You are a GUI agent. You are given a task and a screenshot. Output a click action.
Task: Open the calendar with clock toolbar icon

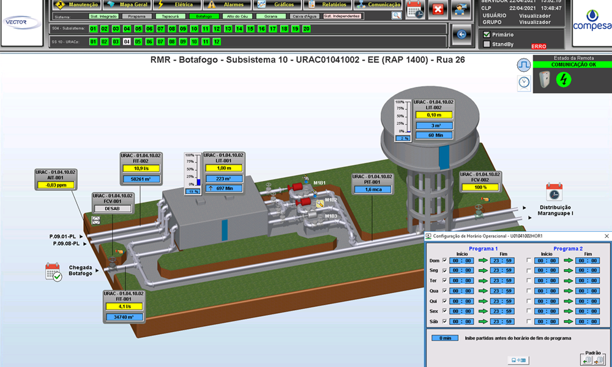pos(415,9)
